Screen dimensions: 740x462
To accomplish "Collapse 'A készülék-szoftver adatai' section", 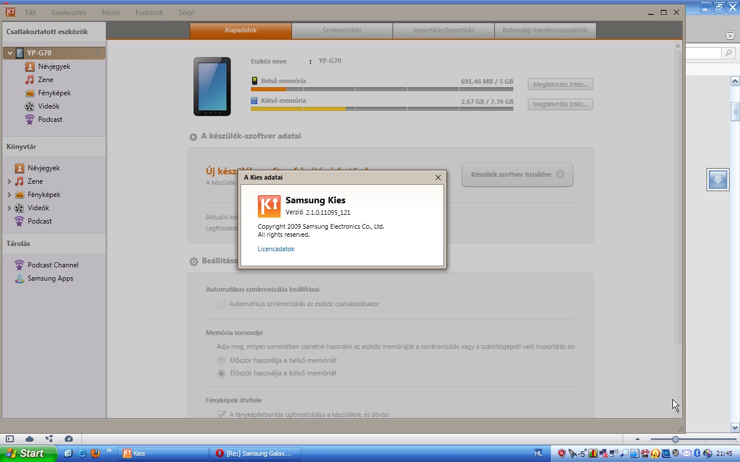I will (193, 137).
